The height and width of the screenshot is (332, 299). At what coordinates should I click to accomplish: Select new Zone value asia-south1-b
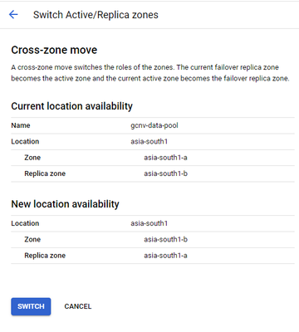tap(165, 239)
